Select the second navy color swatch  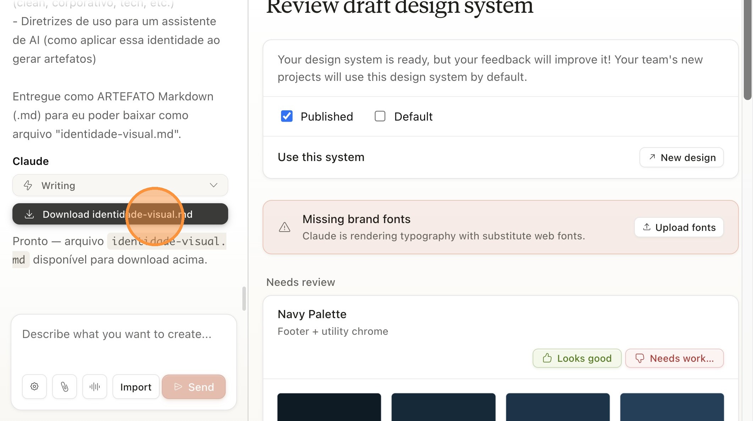click(x=444, y=407)
